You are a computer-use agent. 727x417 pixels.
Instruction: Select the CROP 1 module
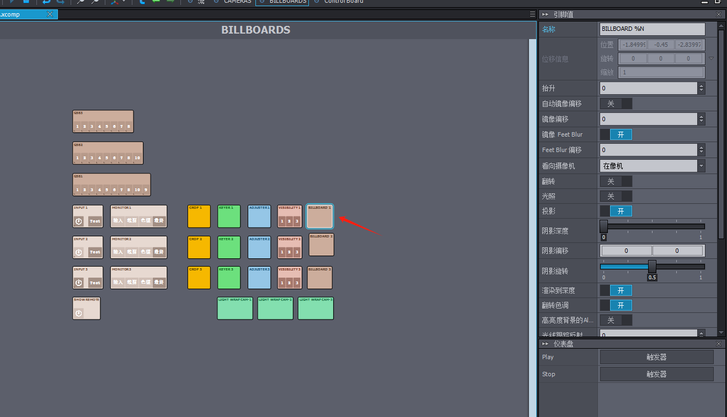[x=199, y=216]
